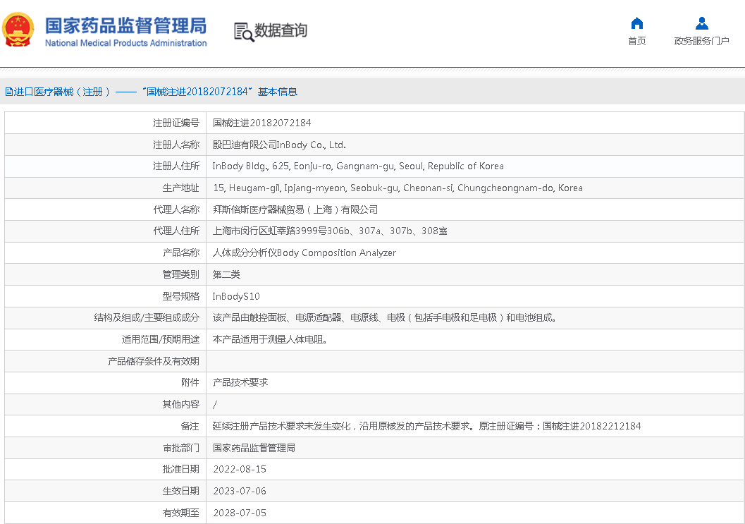Image resolution: width=745 pixels, height=524 pixels.
Task: Click the national emblem logo
Action: tap(18, 30)
